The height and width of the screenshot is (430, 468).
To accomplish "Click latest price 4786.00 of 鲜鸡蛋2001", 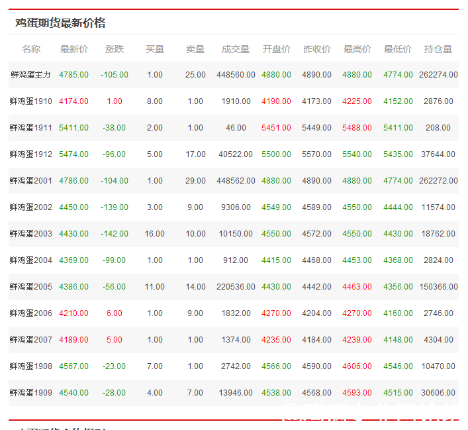I will pyautogui.click(x=73, y=181).
